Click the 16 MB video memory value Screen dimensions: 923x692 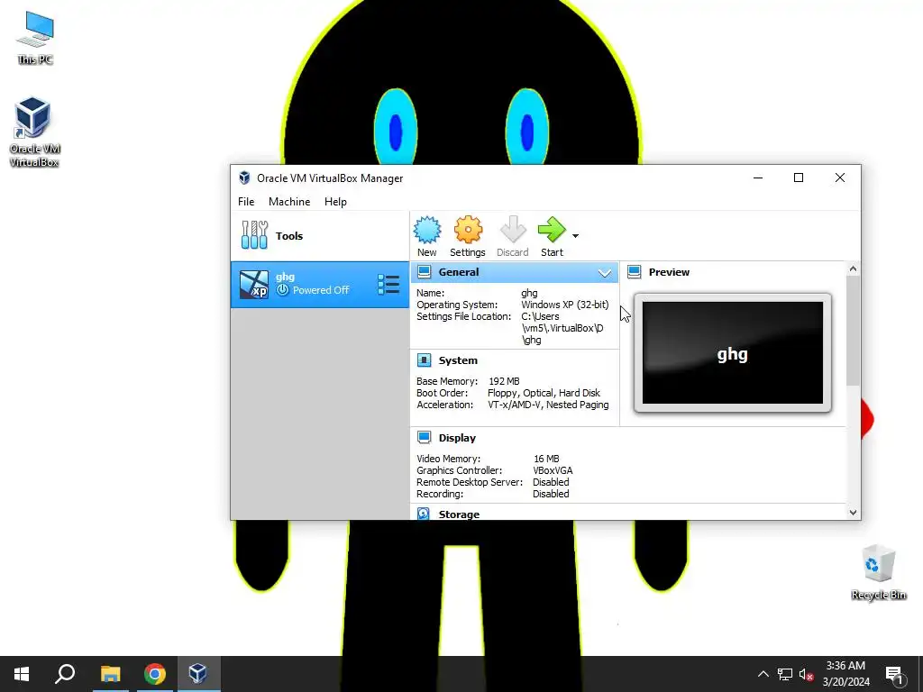tap(546, 459)
